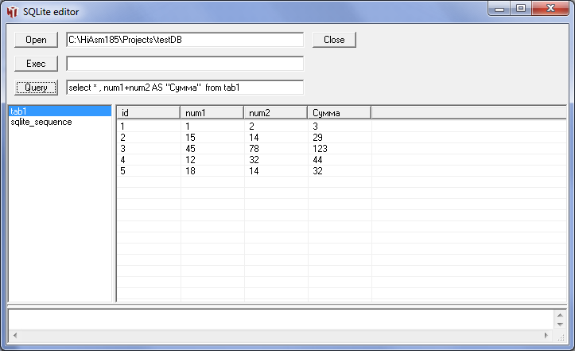Run the Query button
The width and height of the screenshot is (575, 351).
pyautogui.click(x=36, y=88)
